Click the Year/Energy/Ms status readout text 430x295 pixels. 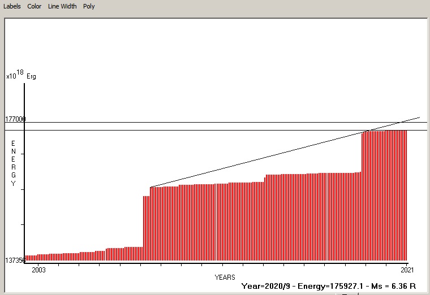coord(329,286)
